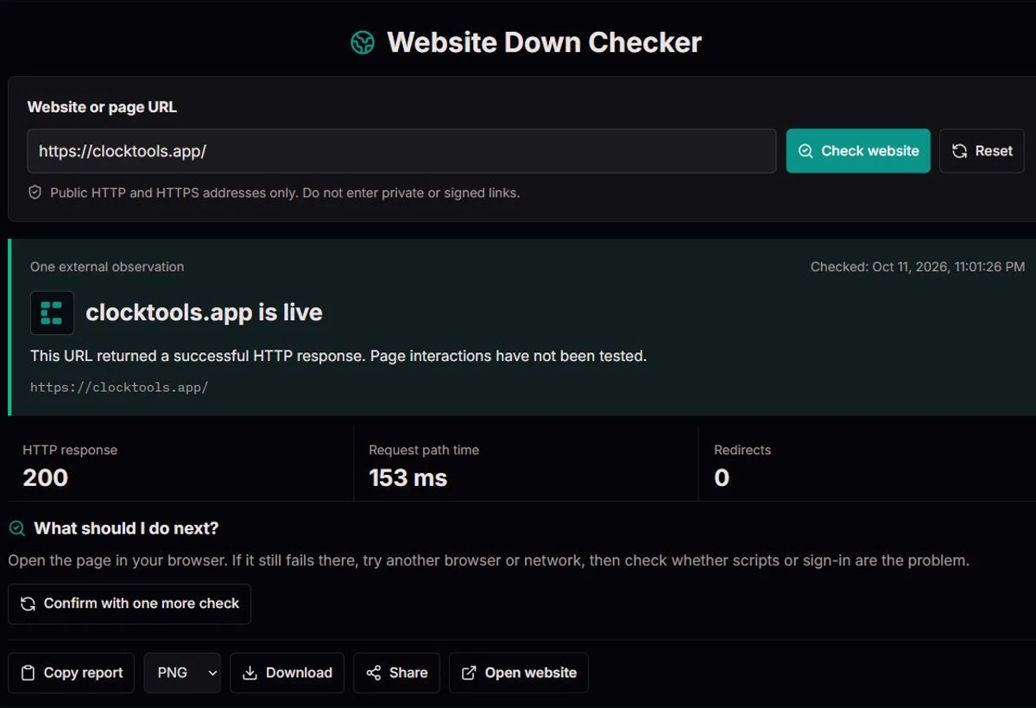This screenshot has height=708, width=1036.
Task: Open the PNG format dropdown
Action: click(x=182, y=673)
